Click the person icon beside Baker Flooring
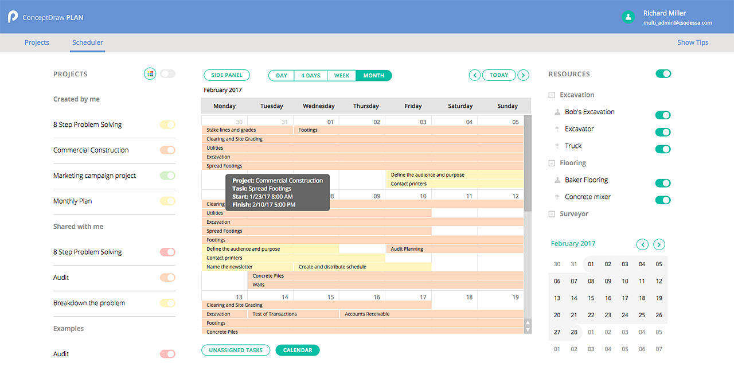This screenshot has width=734, height=370. [x=557, y=180]
